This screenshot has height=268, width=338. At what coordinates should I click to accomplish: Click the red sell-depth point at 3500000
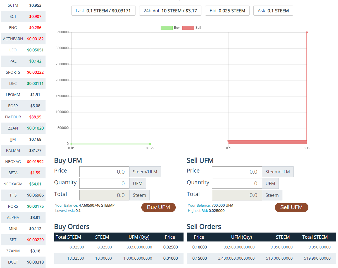click(307, 32)
